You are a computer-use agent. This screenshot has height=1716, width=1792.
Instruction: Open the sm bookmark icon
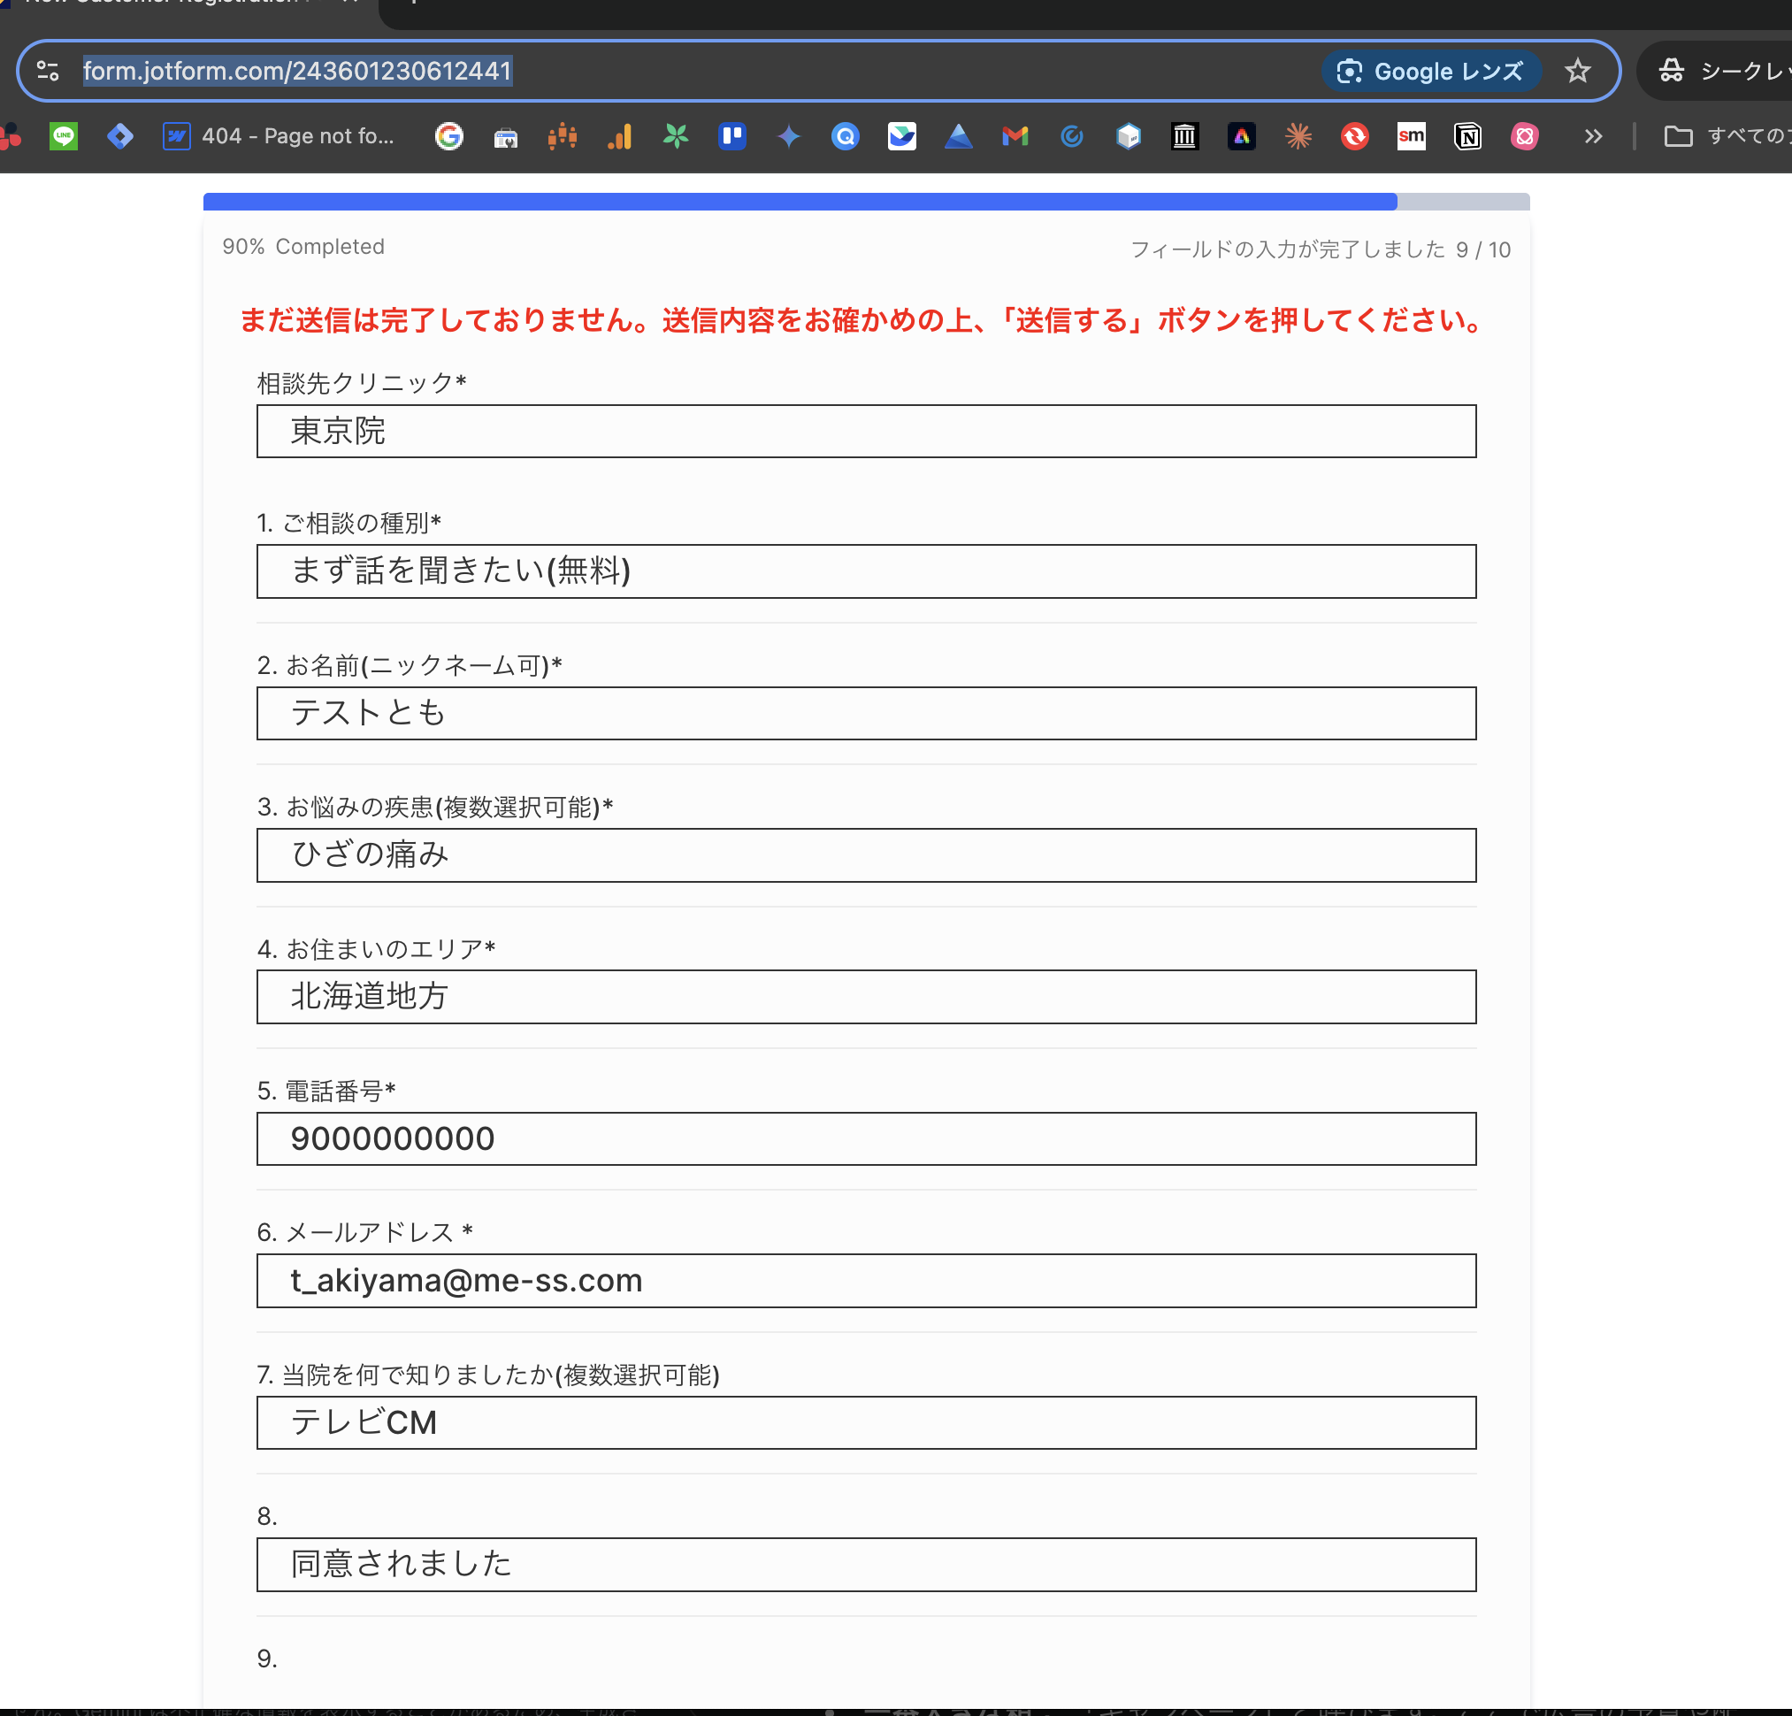tap(1411, 136)
